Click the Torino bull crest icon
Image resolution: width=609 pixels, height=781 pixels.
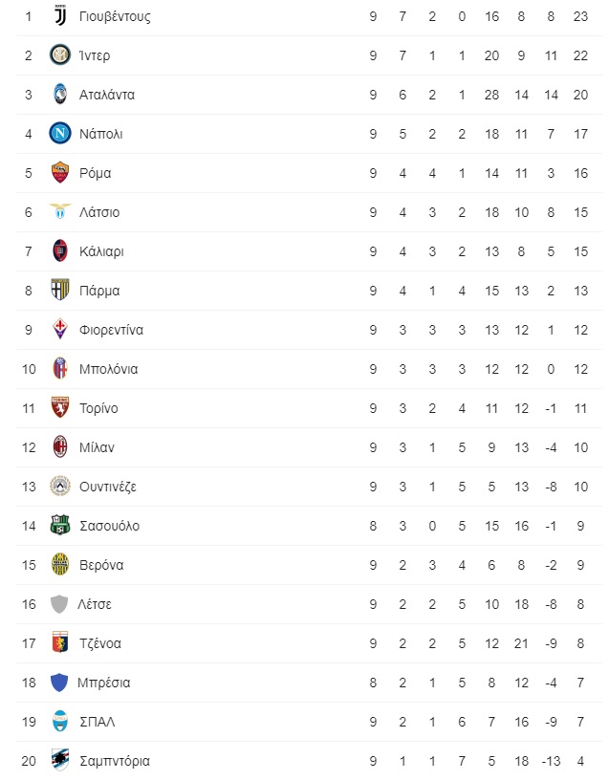(x=60, y=408)
